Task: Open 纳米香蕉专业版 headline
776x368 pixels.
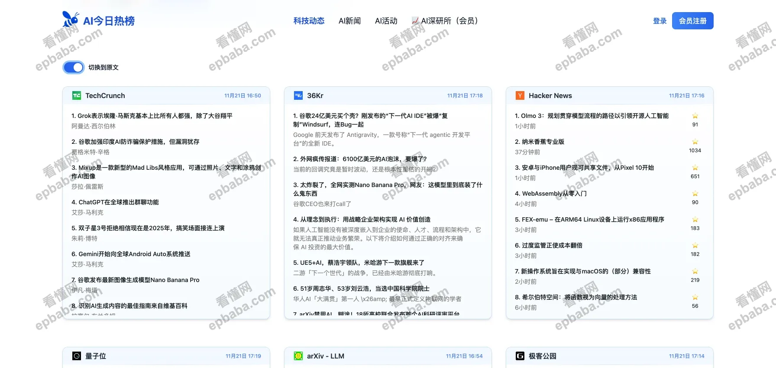Action: tap(540, 142)
